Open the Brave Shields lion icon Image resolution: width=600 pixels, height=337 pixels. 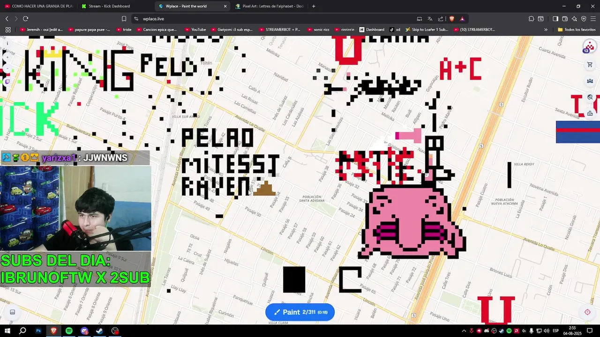(x=452, y=19)
